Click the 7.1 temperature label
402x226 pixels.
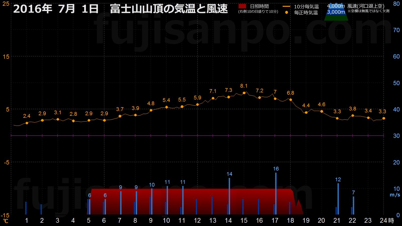tap(213, 91)
